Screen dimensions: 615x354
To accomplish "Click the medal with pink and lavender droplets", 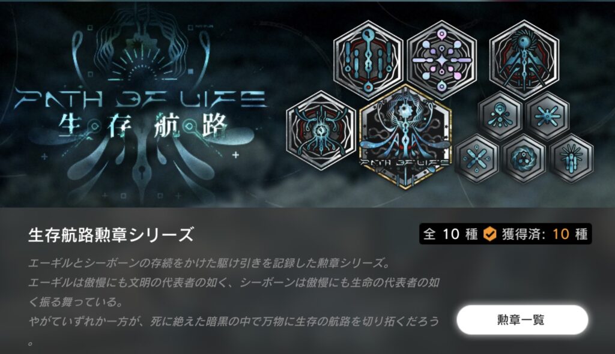I will point(442,61).
